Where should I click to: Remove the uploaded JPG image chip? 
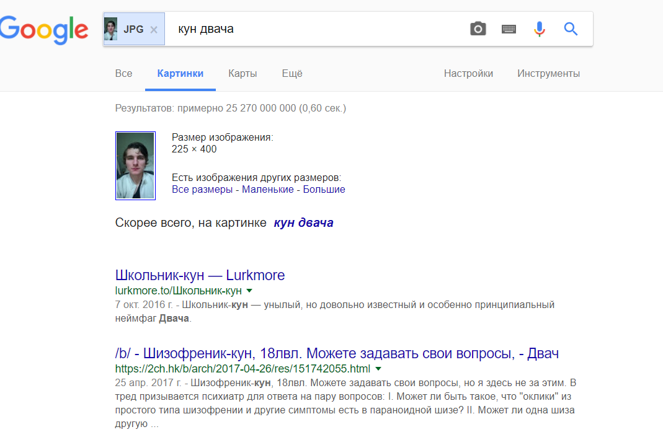pyautogui.click(x=154, y=30)
